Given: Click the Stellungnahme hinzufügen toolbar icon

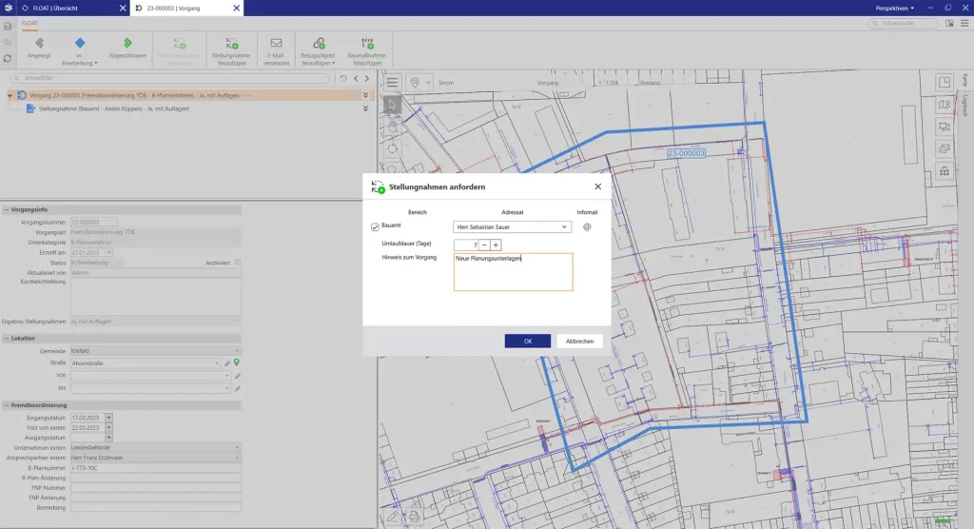Looking at the screenshot, I should (x=232, y=44).
